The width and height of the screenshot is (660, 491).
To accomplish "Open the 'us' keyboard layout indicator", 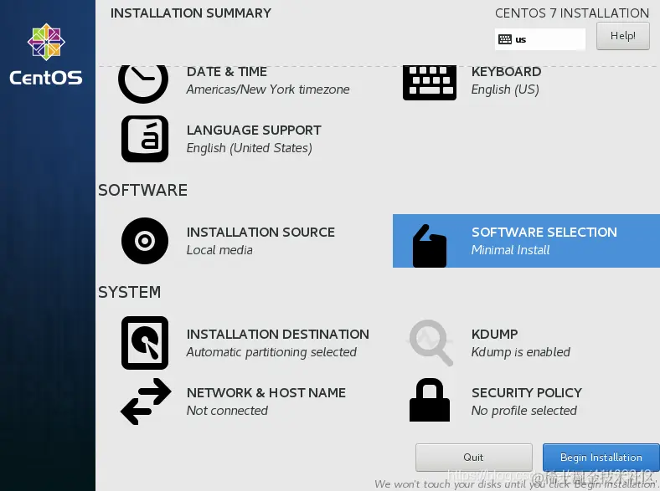I will coord(540,39).
